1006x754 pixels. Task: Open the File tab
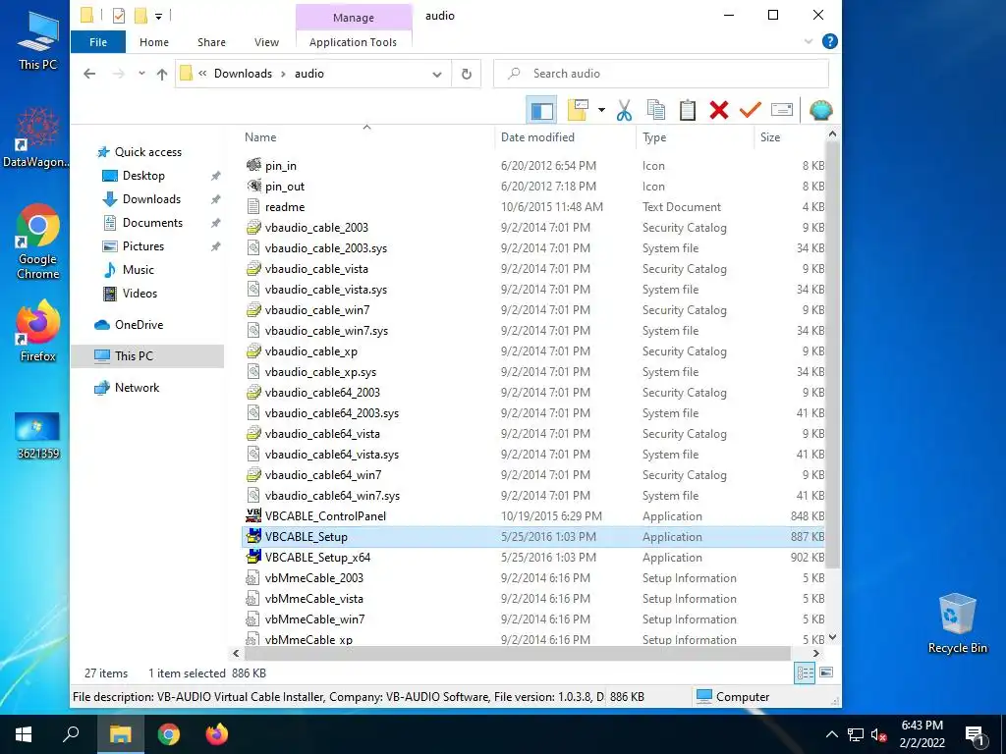(x=98, y=42)
